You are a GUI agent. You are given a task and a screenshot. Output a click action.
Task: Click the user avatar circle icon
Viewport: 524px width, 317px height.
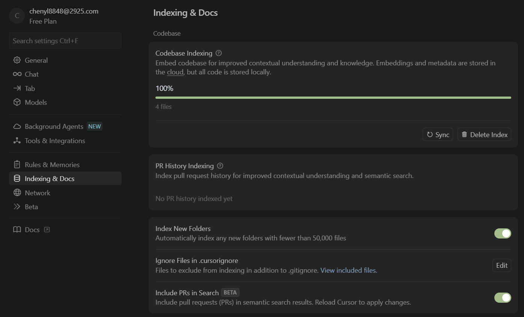(17, 16)
